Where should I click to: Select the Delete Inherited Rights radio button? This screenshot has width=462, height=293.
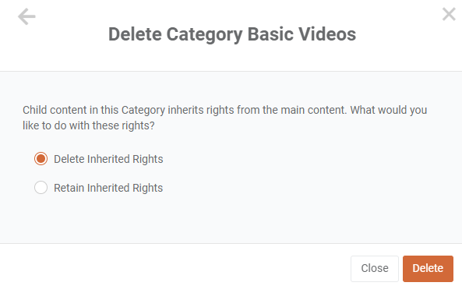41,159
